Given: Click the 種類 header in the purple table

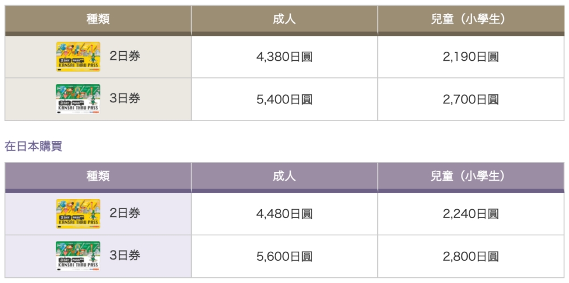Looking at the screenshot, I should (x=98, y=176).
